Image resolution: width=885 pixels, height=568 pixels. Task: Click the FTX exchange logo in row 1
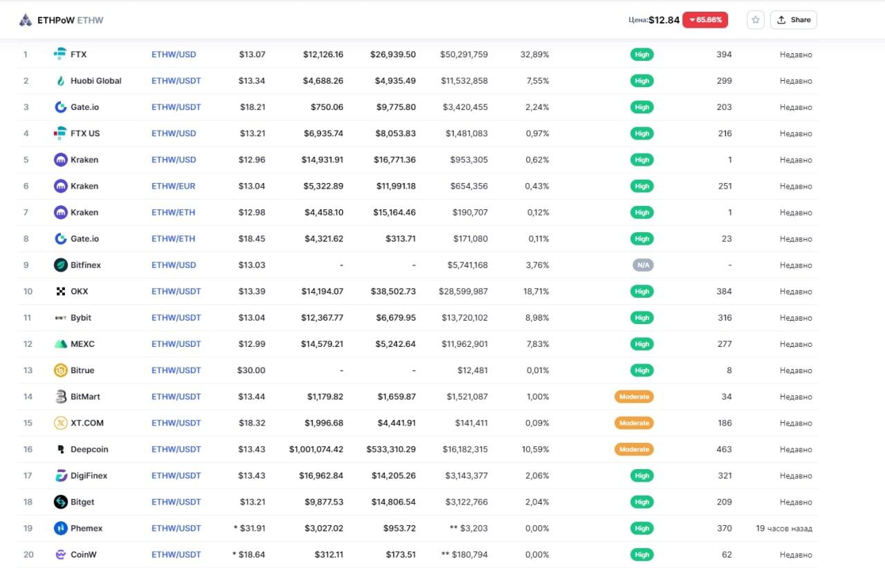click(60, 55)
